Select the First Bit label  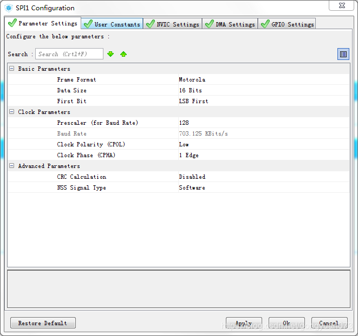point(71,101)
